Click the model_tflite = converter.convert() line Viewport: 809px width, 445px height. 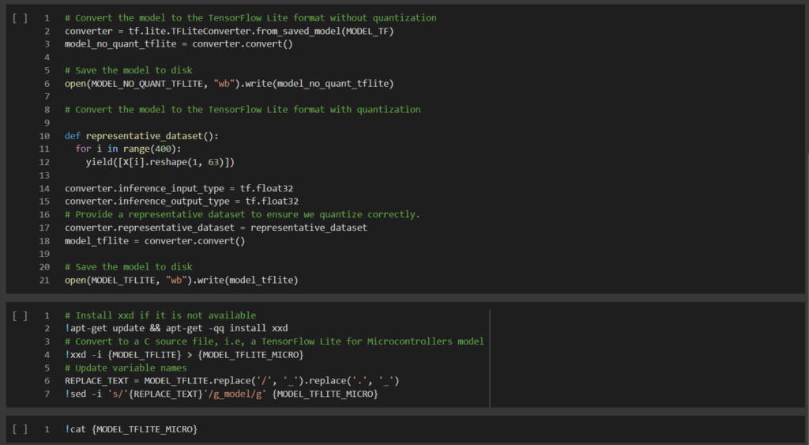coord(155,240)
